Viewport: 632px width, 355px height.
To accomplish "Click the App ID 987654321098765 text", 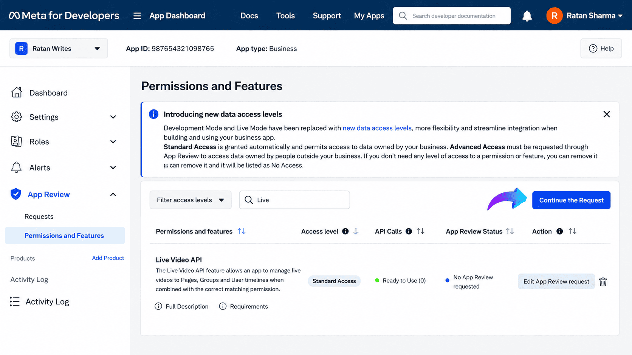I will [x=170, y=49].
